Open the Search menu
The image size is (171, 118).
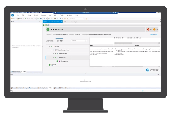tap(36, 15)
